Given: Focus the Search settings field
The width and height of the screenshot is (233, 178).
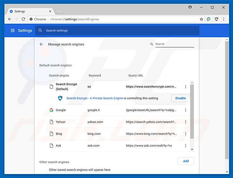Looking at the screenshot, I should coord(117,30).
